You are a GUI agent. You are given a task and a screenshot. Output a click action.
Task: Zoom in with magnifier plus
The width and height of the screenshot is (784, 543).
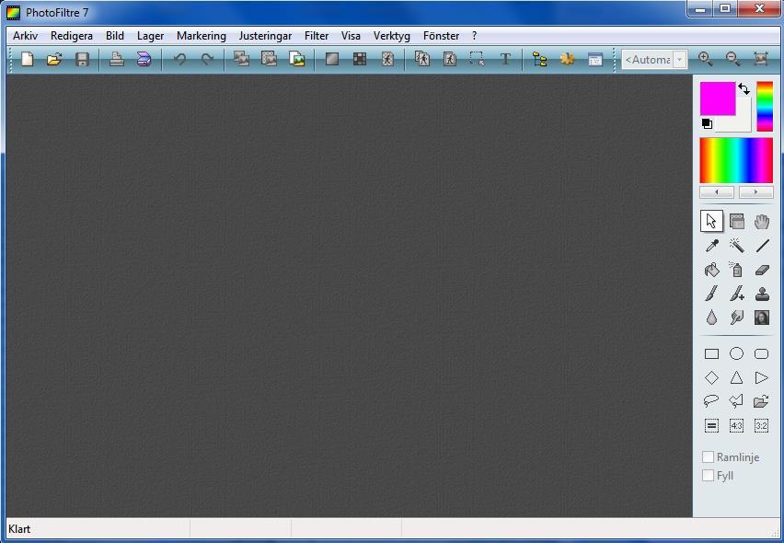coord(706,59)
